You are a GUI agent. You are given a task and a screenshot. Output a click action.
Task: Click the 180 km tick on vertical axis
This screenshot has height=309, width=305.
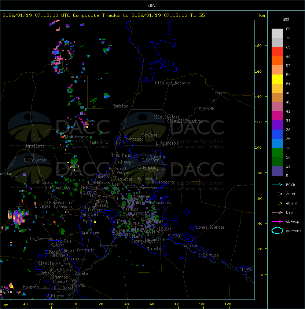(258, 46)
